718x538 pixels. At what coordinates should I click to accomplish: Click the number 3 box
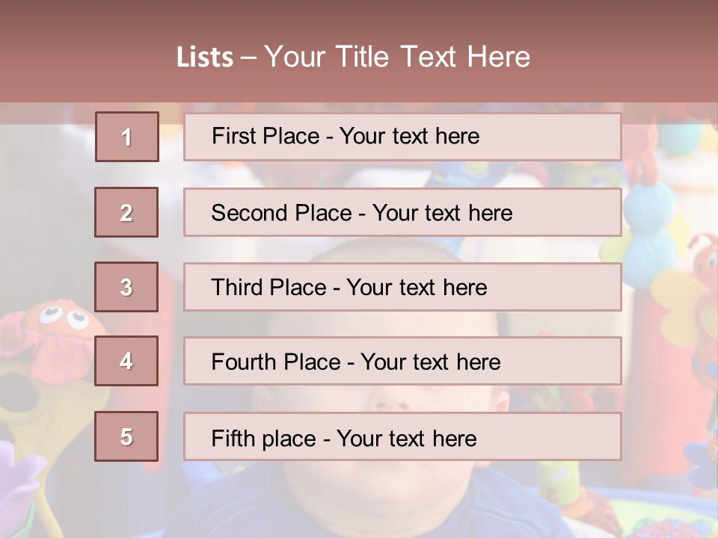tap(126, 287)
